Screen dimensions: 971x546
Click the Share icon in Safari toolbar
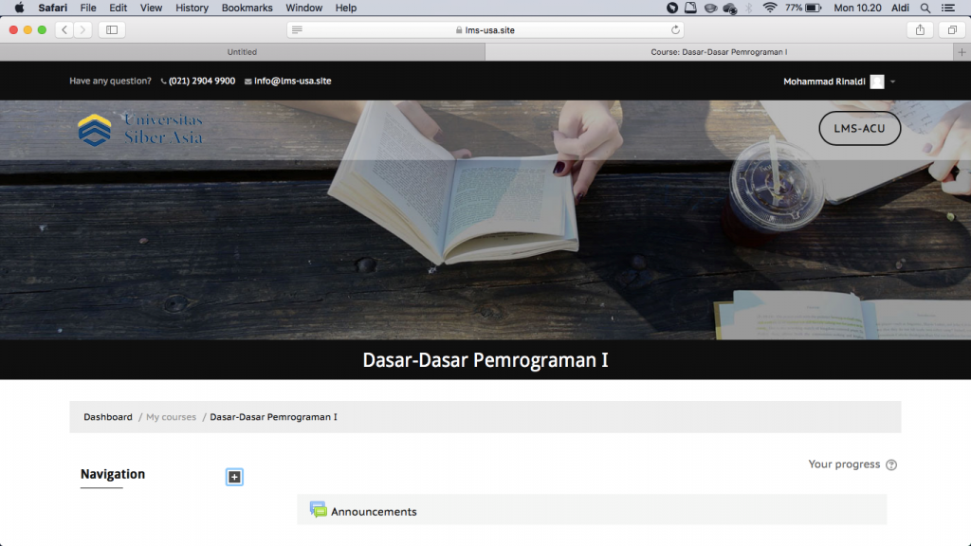coord(920,29)
